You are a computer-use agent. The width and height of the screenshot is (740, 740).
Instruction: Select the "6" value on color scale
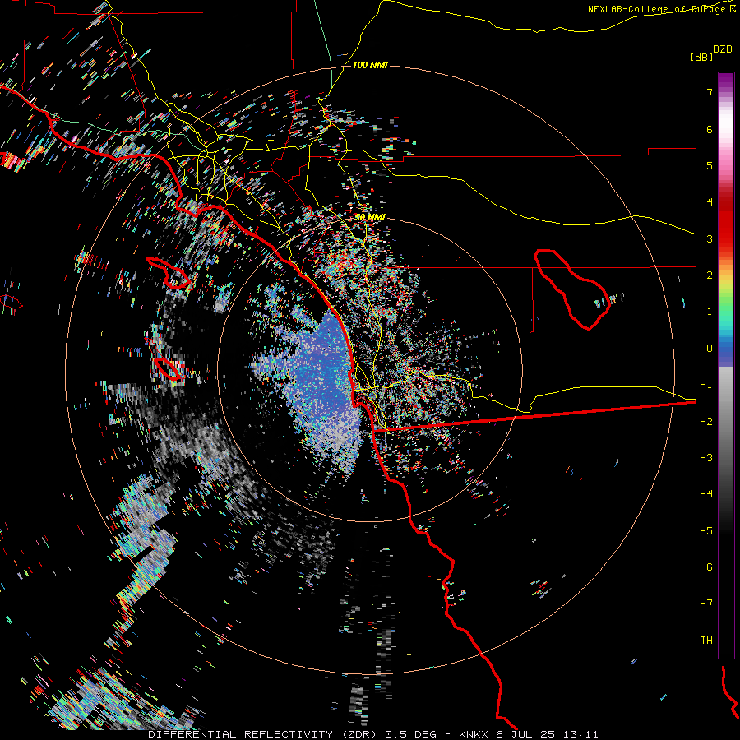click(x=710, y=129)
